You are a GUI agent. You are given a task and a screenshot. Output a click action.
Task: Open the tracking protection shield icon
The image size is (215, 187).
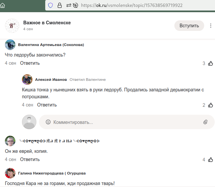[50, 6]
